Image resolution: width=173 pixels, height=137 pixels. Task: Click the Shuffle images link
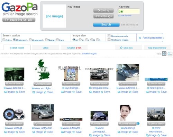pos(89,54)
